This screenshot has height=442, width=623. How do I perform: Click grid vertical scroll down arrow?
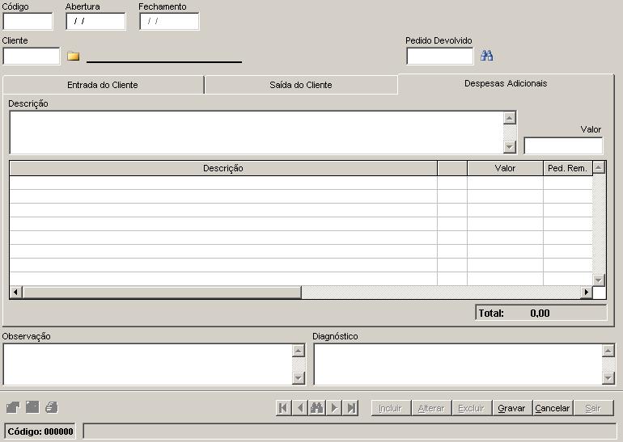coord(599,280)
